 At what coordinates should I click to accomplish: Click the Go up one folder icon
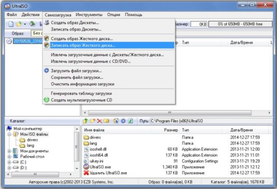pyautogui.click(x=85, y=121)
